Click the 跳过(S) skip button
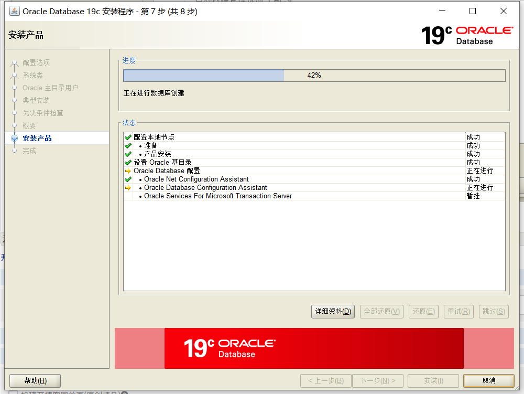Screen dimensions: 524x394 point(494,312)
